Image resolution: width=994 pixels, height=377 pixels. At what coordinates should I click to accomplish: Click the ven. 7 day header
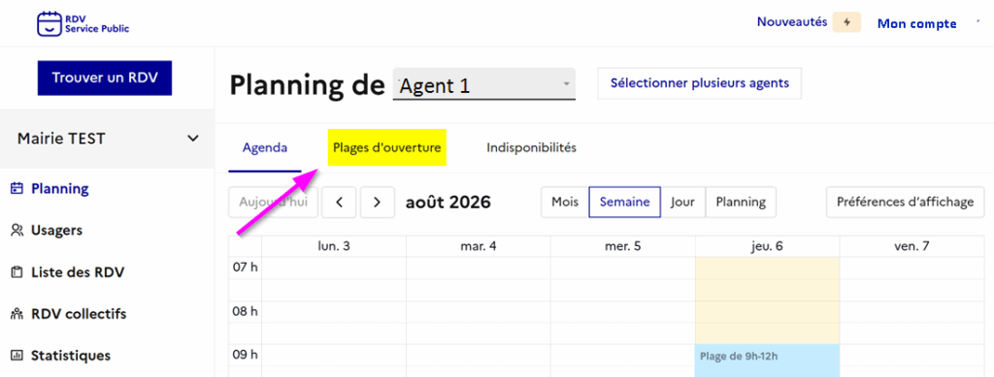[x=911, y=247]
